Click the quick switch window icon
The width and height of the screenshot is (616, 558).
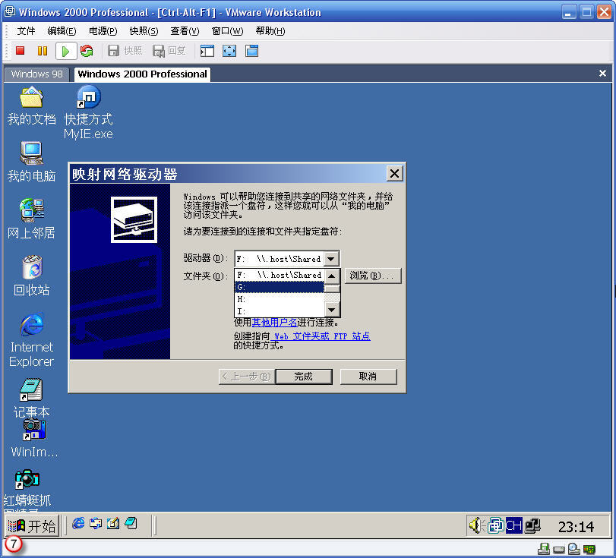252,51
